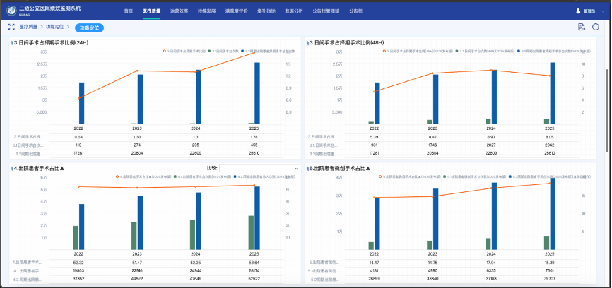Click the hospital system logo icon
This screenshot has height=288, width=612.
11,11
